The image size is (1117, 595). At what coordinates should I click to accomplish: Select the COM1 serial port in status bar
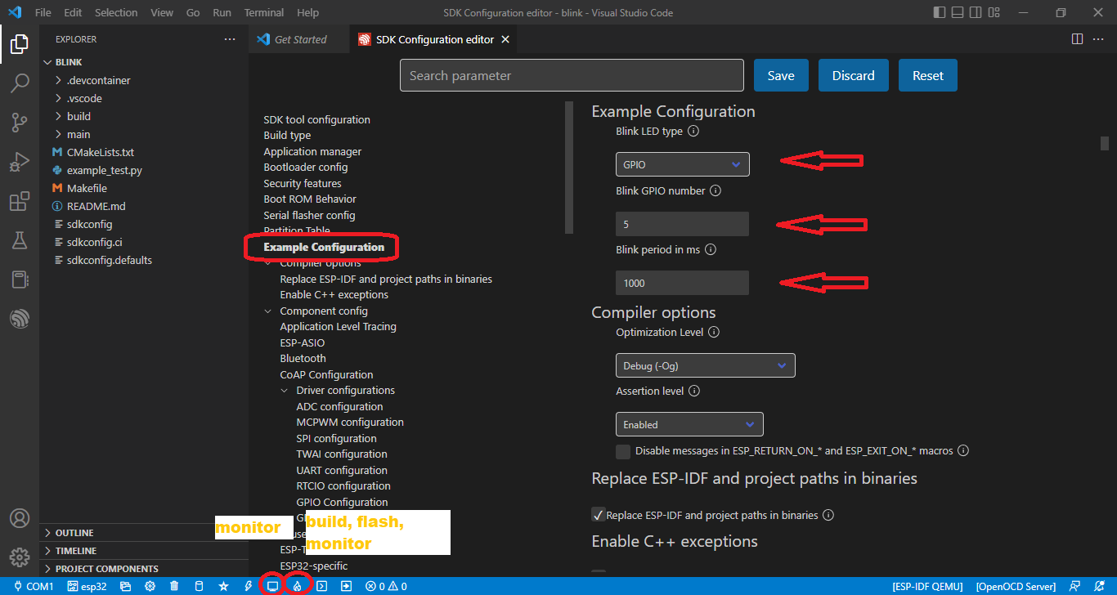(x=33, y=587)
